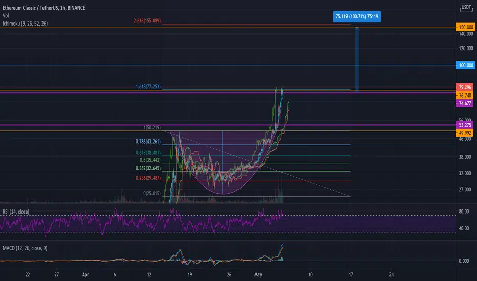Select the 1.618(77.253) Fibonacci level label

[148, 87]
